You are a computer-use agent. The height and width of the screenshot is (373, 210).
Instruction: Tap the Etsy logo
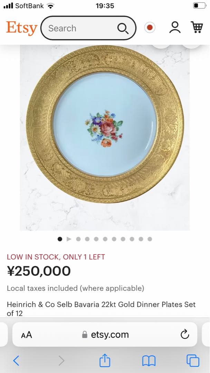pos(21,28)
